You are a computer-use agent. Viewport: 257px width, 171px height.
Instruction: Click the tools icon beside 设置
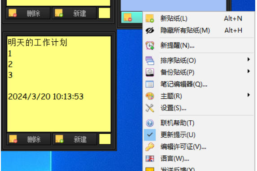(x=150, y=108)
